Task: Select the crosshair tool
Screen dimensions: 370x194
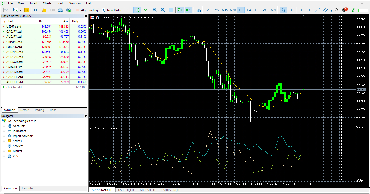Action: 292,10
